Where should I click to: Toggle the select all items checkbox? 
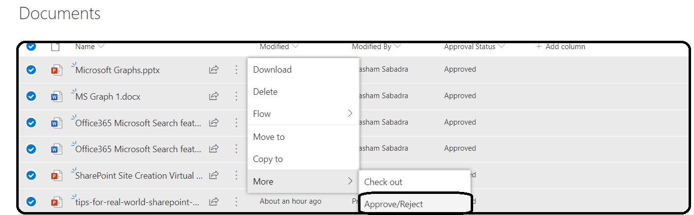(x=31, y=46)
